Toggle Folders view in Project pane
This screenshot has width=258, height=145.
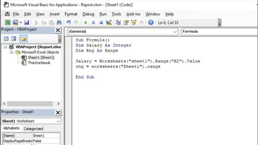[x=23, y=39]
